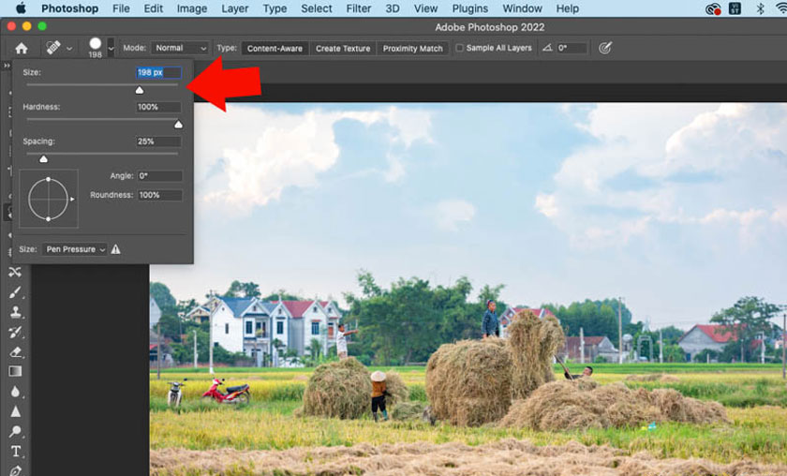Click the brush angle icon in options bar
Screen dimensions: 787x476
point(547,48)
